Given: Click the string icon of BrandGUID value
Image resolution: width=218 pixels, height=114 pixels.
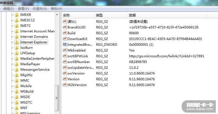Looking at the screenshot, I should point(64,27).
